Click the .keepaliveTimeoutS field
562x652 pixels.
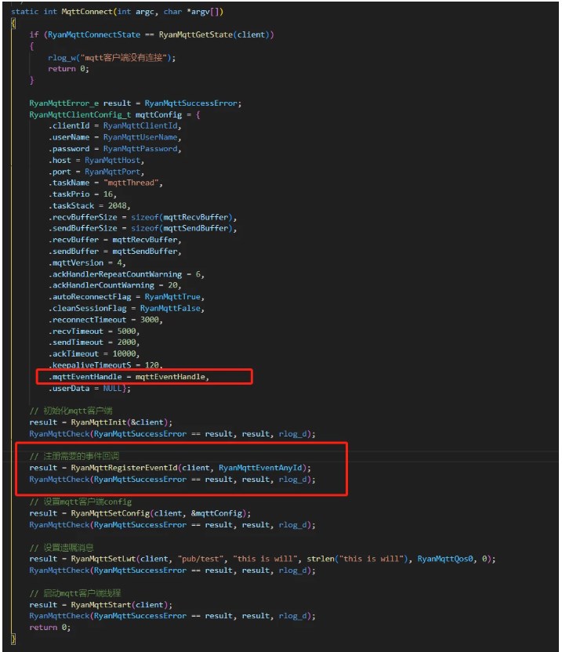point(84,365)
